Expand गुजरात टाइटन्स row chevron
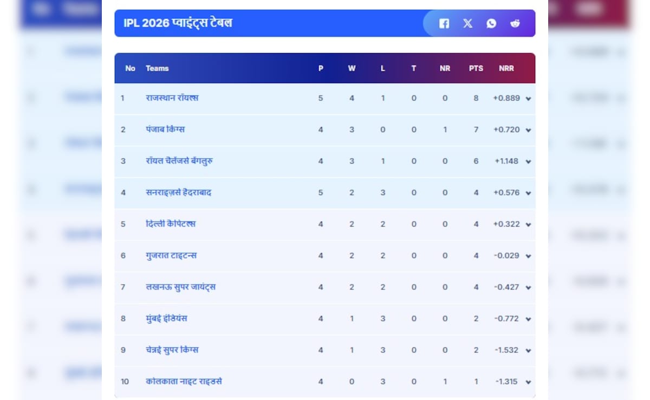Viewport: 650px width, 400px height. click(528, 256)
